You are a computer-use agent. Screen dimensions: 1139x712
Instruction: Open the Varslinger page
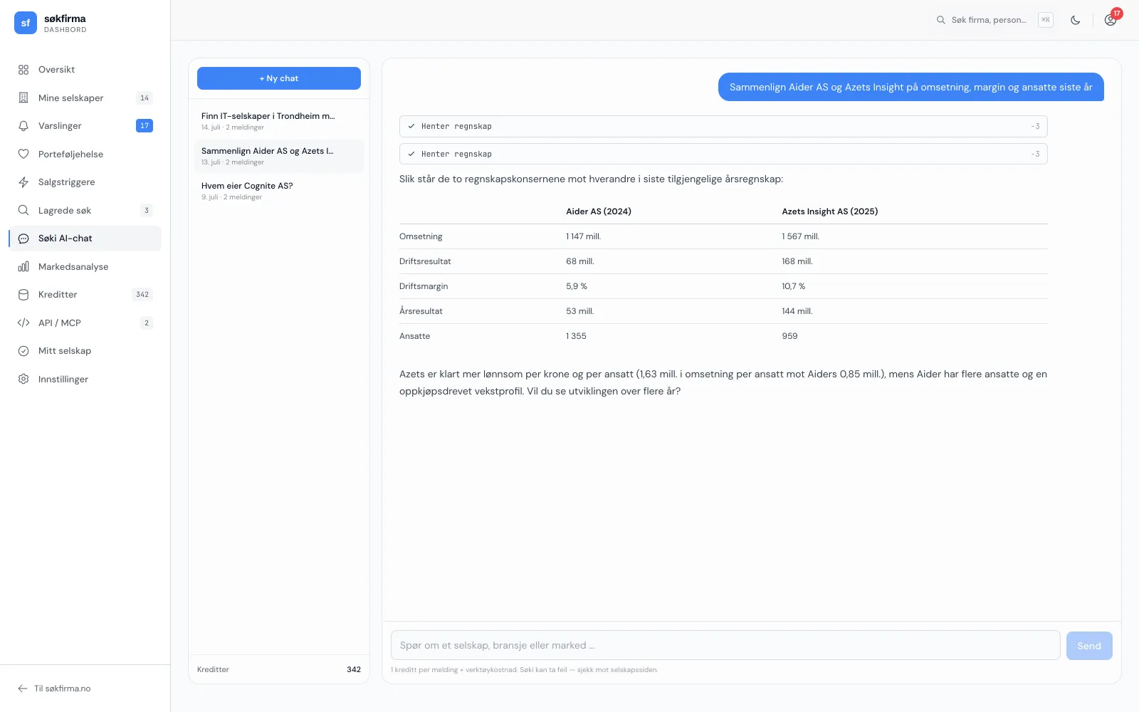coord(85,126)
